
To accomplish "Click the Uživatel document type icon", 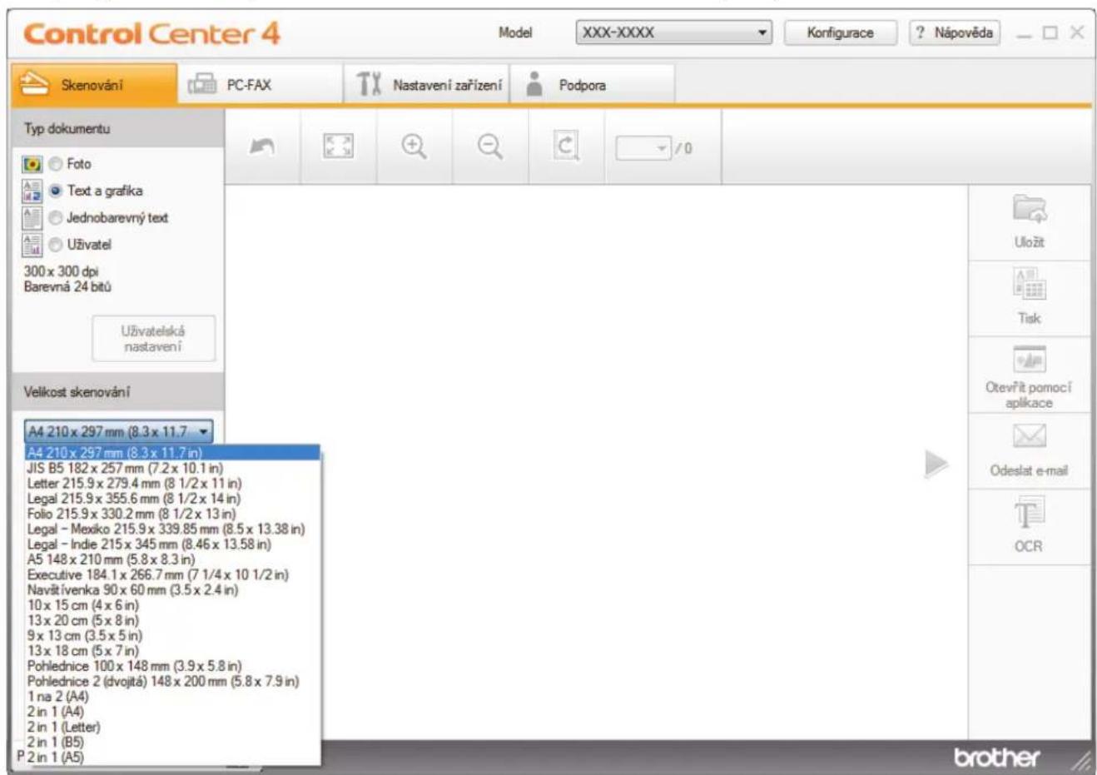I will click(x=32, y=245).
